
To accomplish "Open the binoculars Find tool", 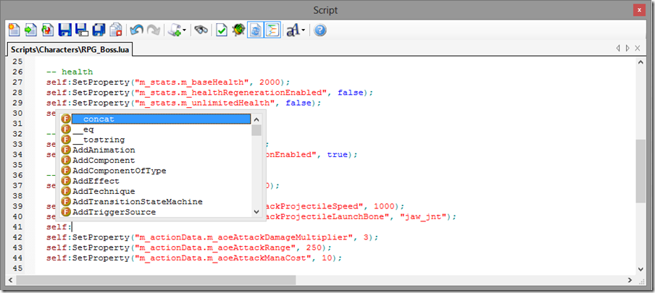I will pyautogui.click(x=201, y=30).
